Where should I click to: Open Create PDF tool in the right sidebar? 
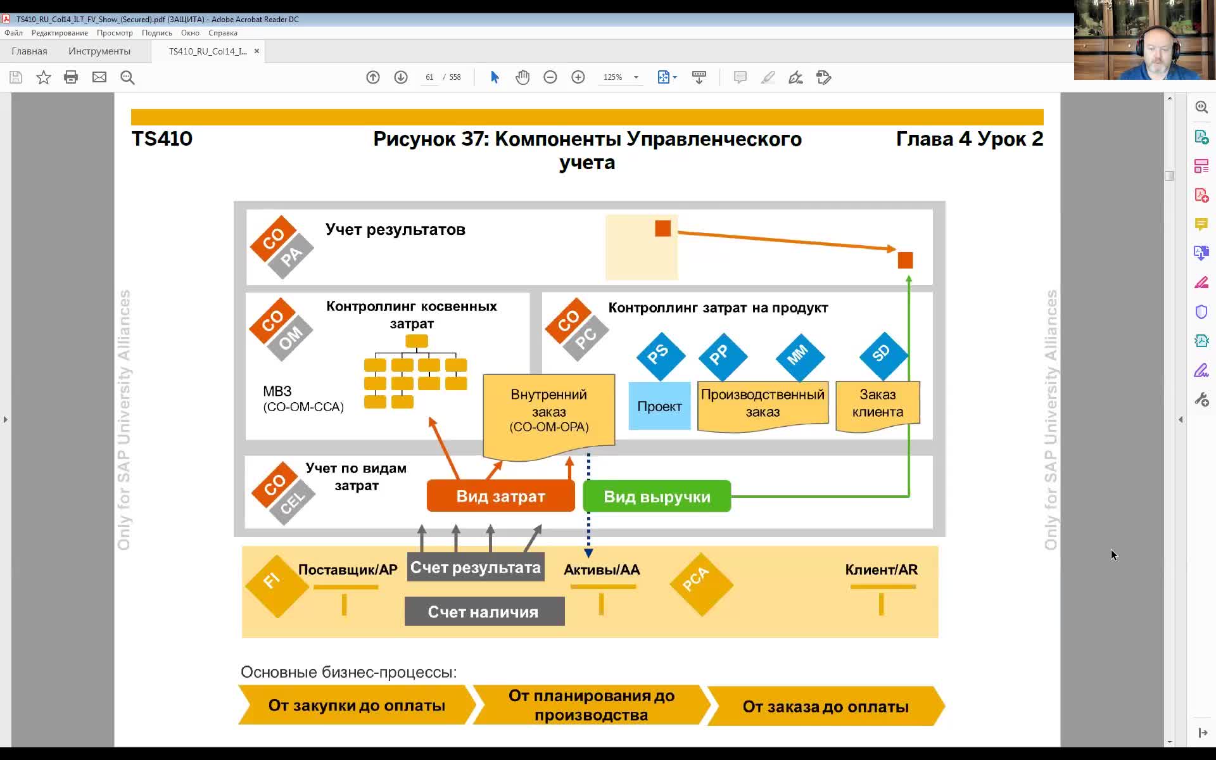(1201, 195)
